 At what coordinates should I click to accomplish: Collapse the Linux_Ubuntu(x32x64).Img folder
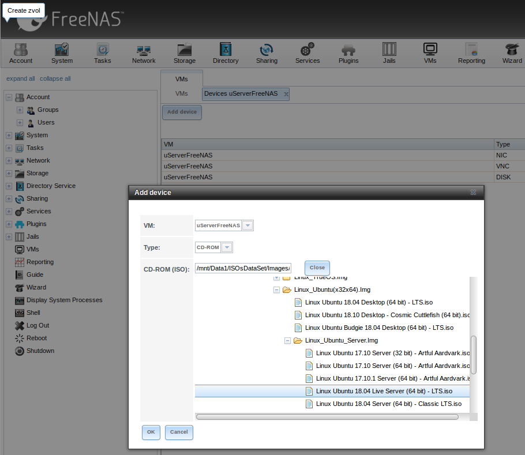pyautogui.click(x=276, y=289)
